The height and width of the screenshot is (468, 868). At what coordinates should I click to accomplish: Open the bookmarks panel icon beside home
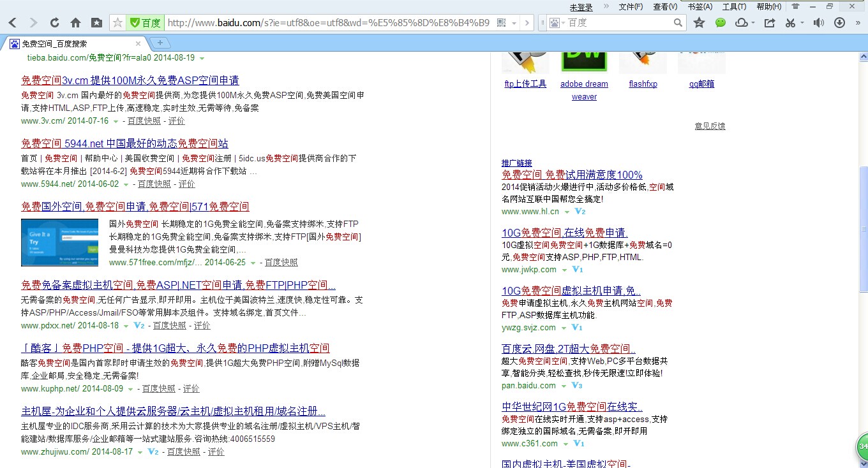point(96,23)
